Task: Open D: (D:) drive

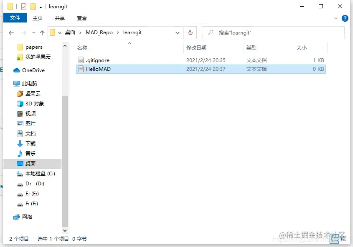Action: 35,184
